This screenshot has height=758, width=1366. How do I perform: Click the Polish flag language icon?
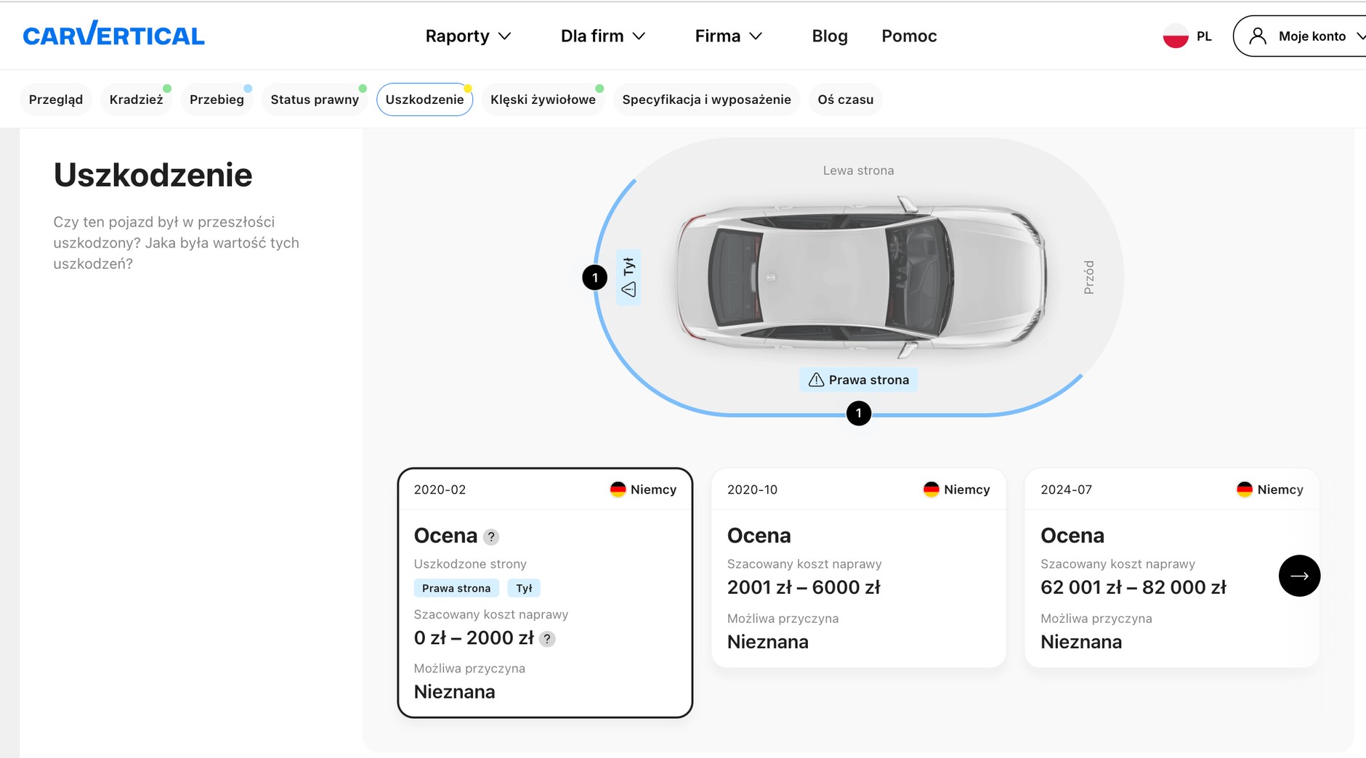point(1175,36)
